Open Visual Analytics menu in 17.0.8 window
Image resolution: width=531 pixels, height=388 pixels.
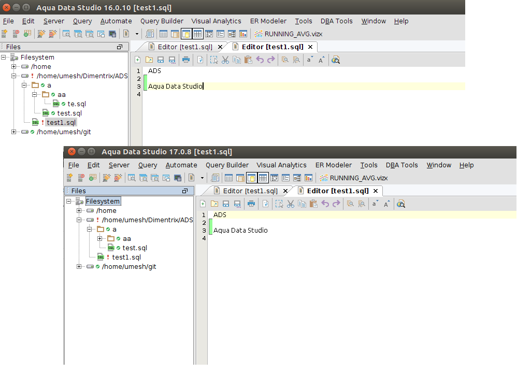pyautogui.click(x=281, y=165)
